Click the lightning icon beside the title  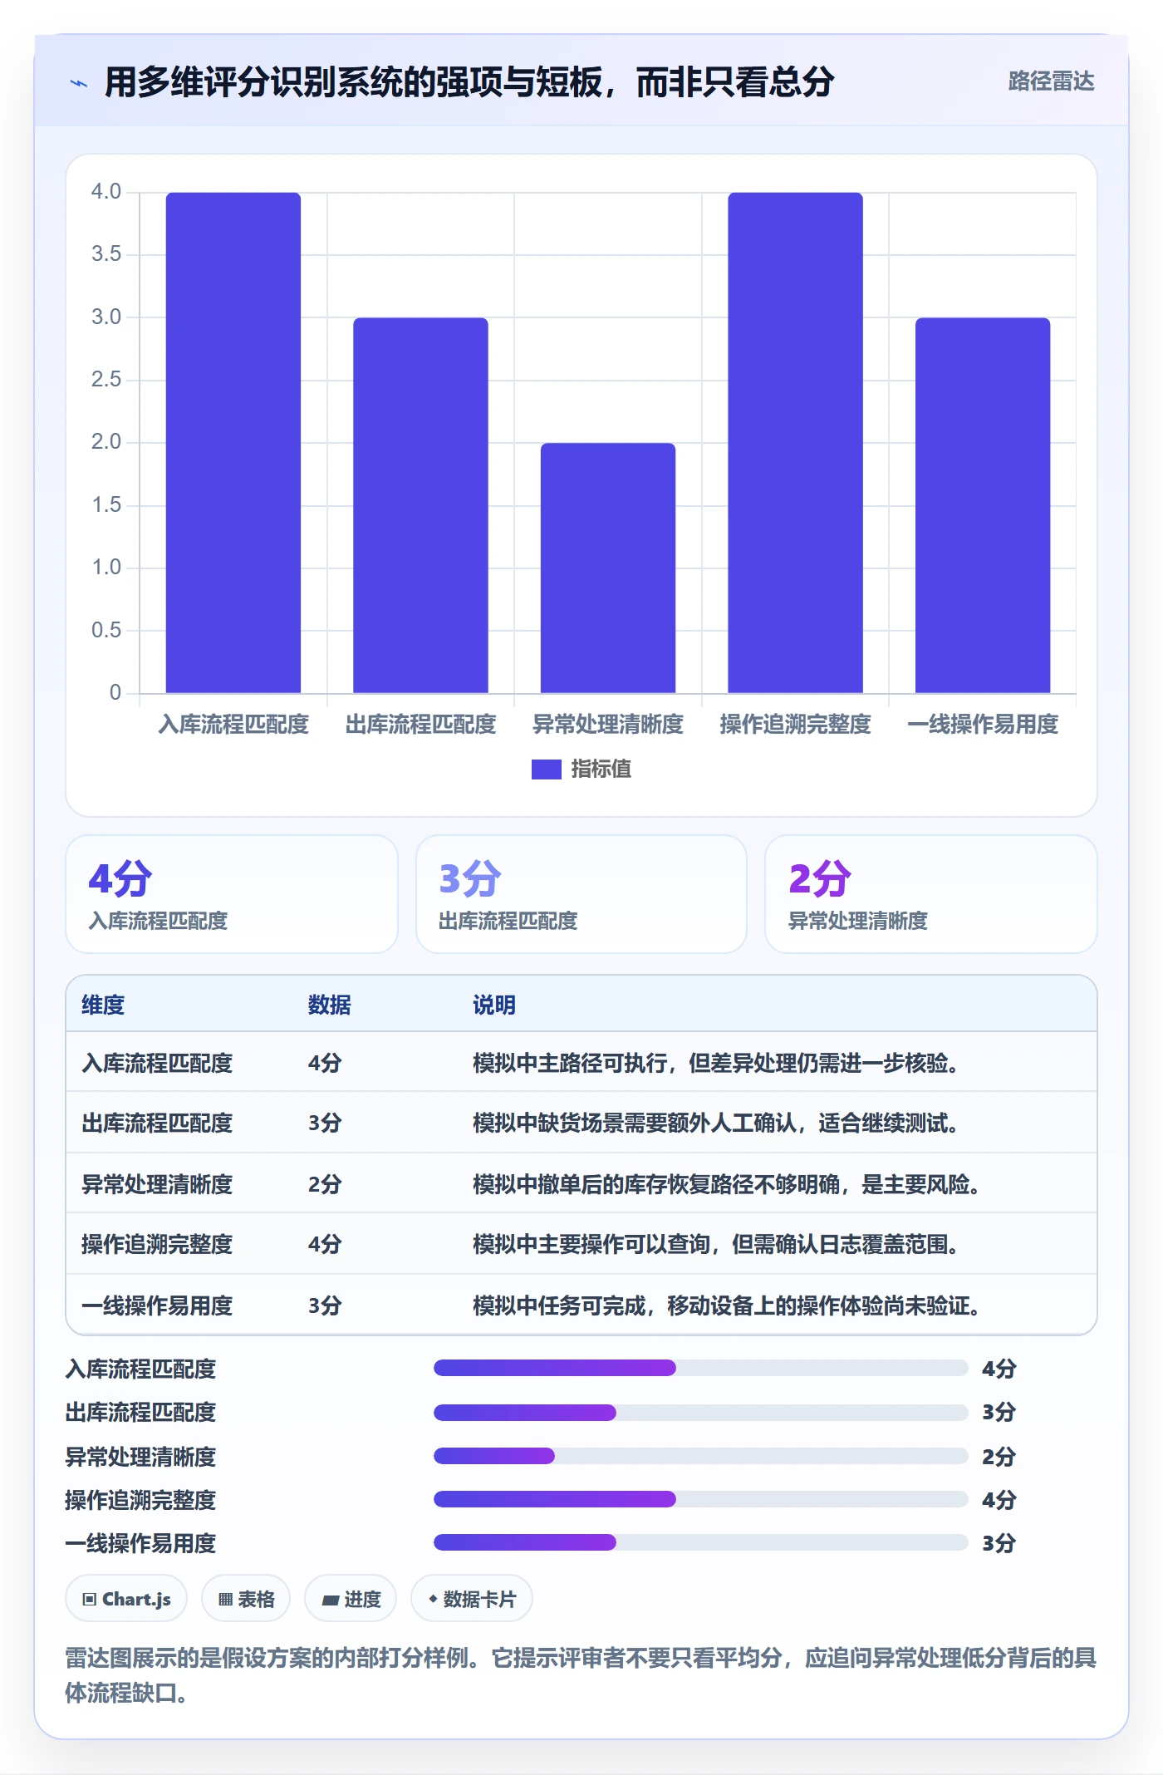[x=79, y=83]
